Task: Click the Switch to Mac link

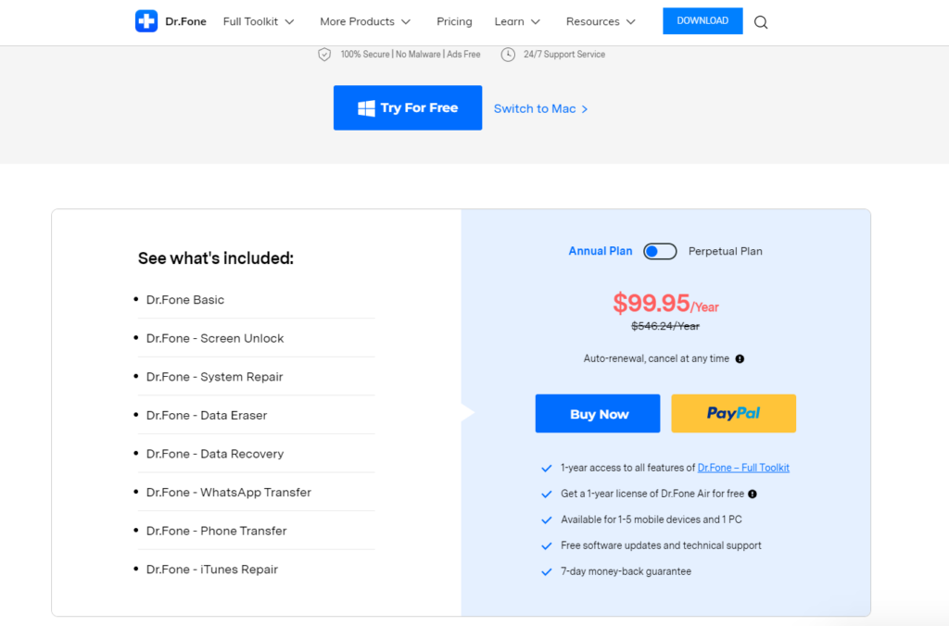Action: 540,108
